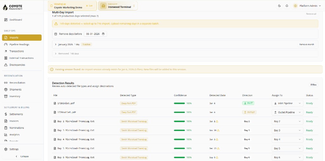Expand Removed 148 days section
Image resolution: width=325 pixels, height=161 pixels.
pos(56,53)
